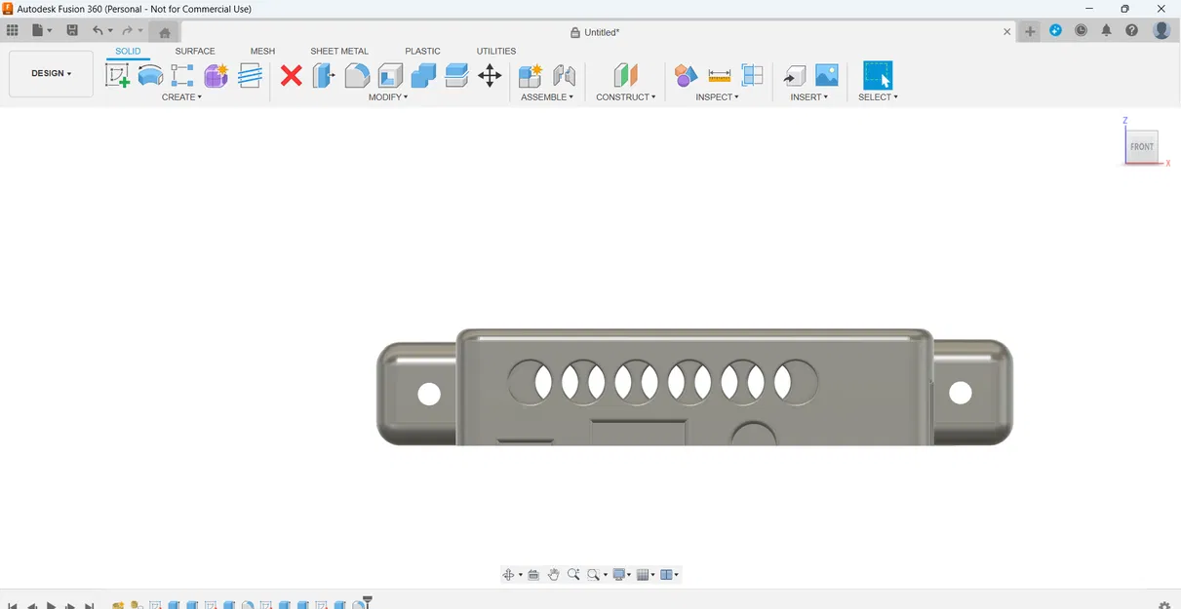Create a New Component from Assemble group

528,75
